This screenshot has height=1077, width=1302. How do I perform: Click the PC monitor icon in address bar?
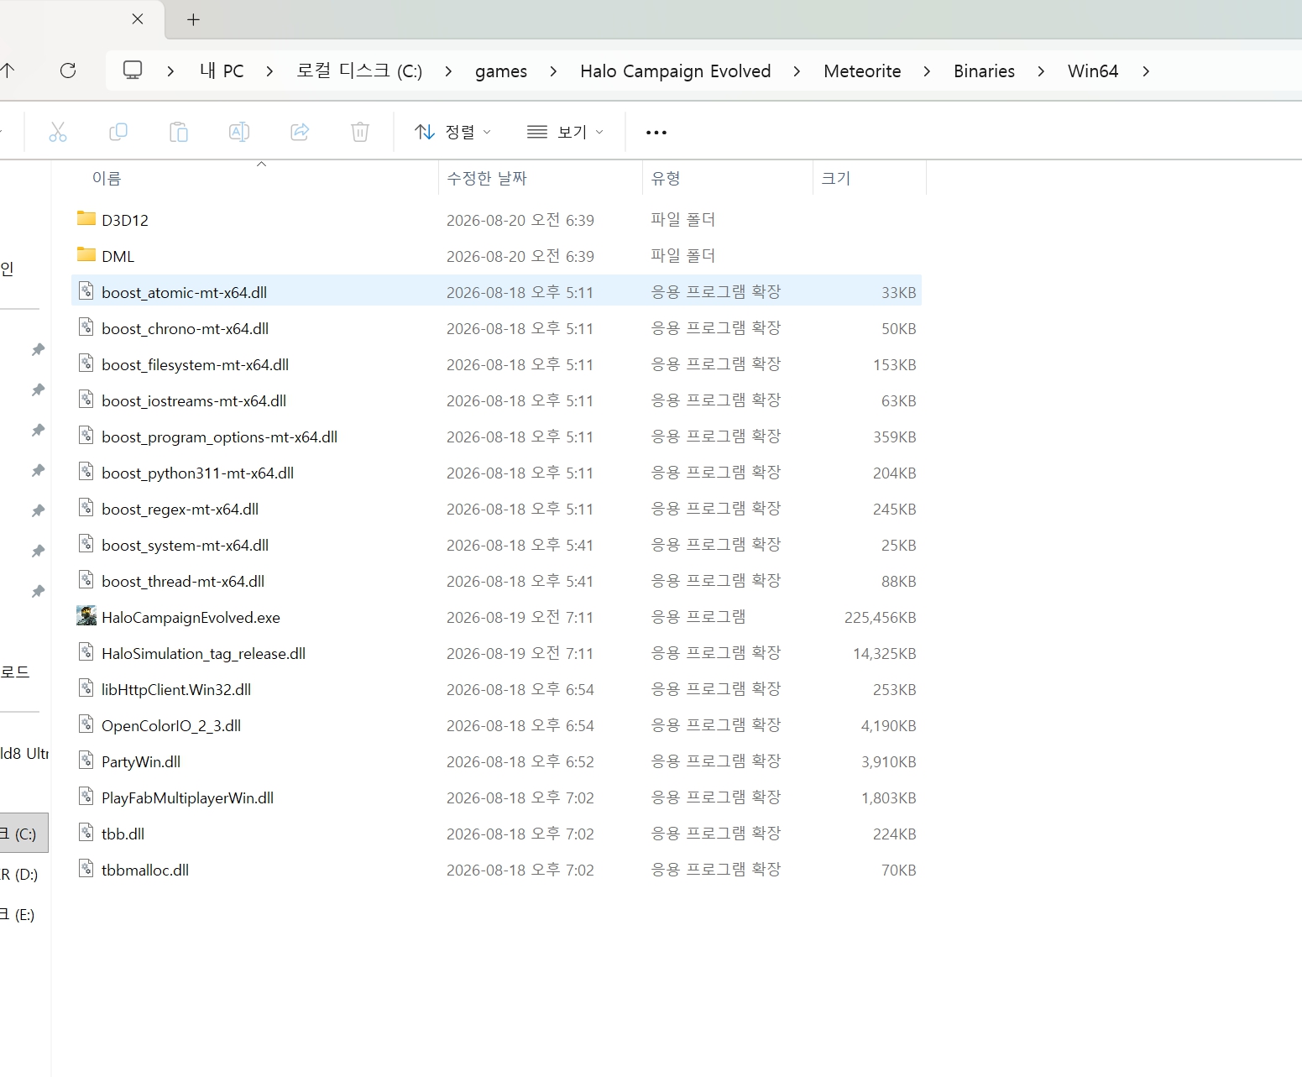pyautogui.click(x=133, y=71)
